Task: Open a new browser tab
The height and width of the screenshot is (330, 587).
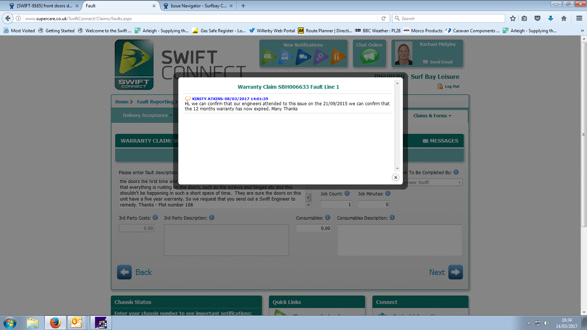Action: [243, 6]
